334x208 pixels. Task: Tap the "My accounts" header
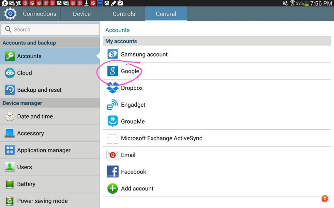pos(121,41)
